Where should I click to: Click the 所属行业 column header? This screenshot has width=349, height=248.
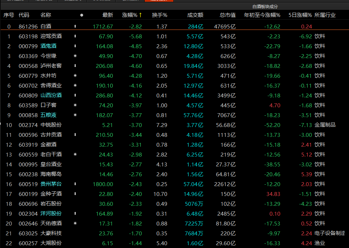tap(325, 15)
